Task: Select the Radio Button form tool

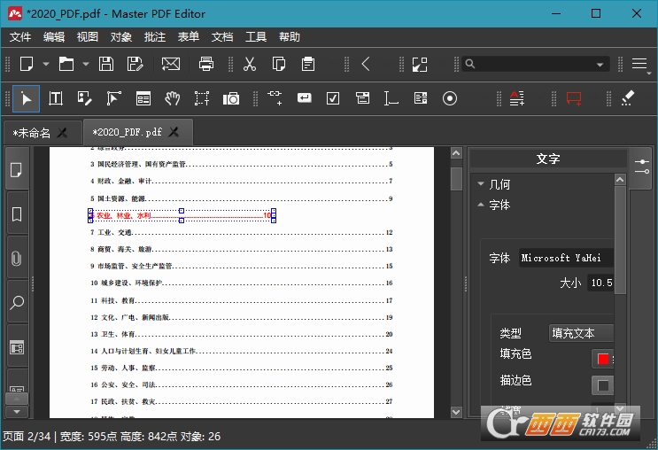Action: (x=450, y=98)
